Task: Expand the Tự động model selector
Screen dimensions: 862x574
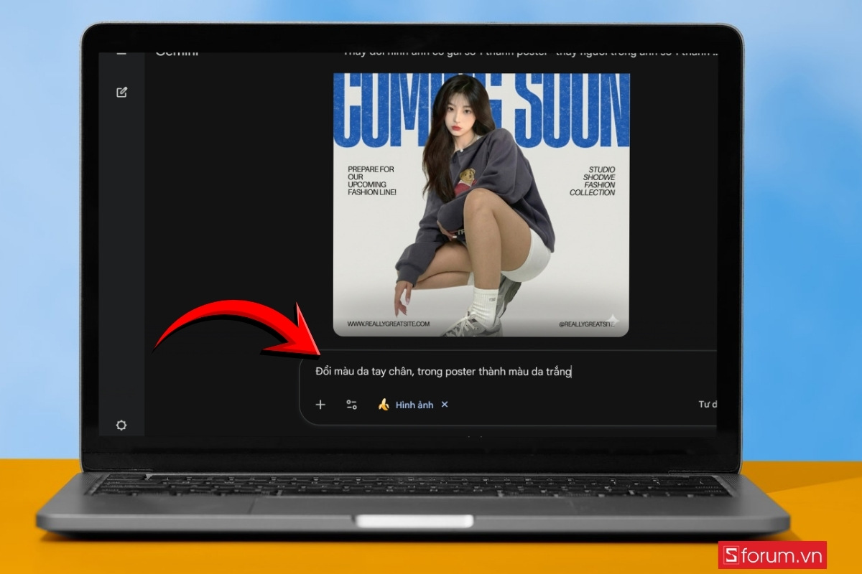Action: point(707,405)
